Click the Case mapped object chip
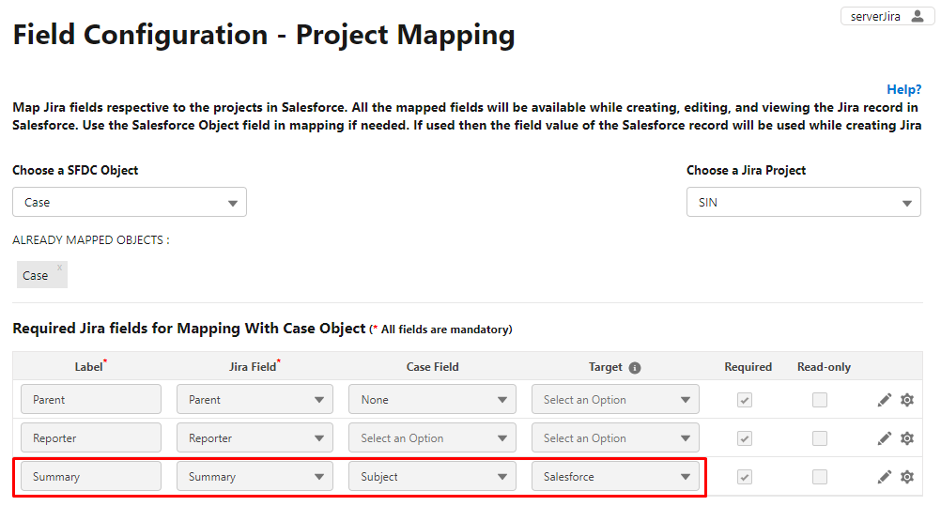 point(42,275)
